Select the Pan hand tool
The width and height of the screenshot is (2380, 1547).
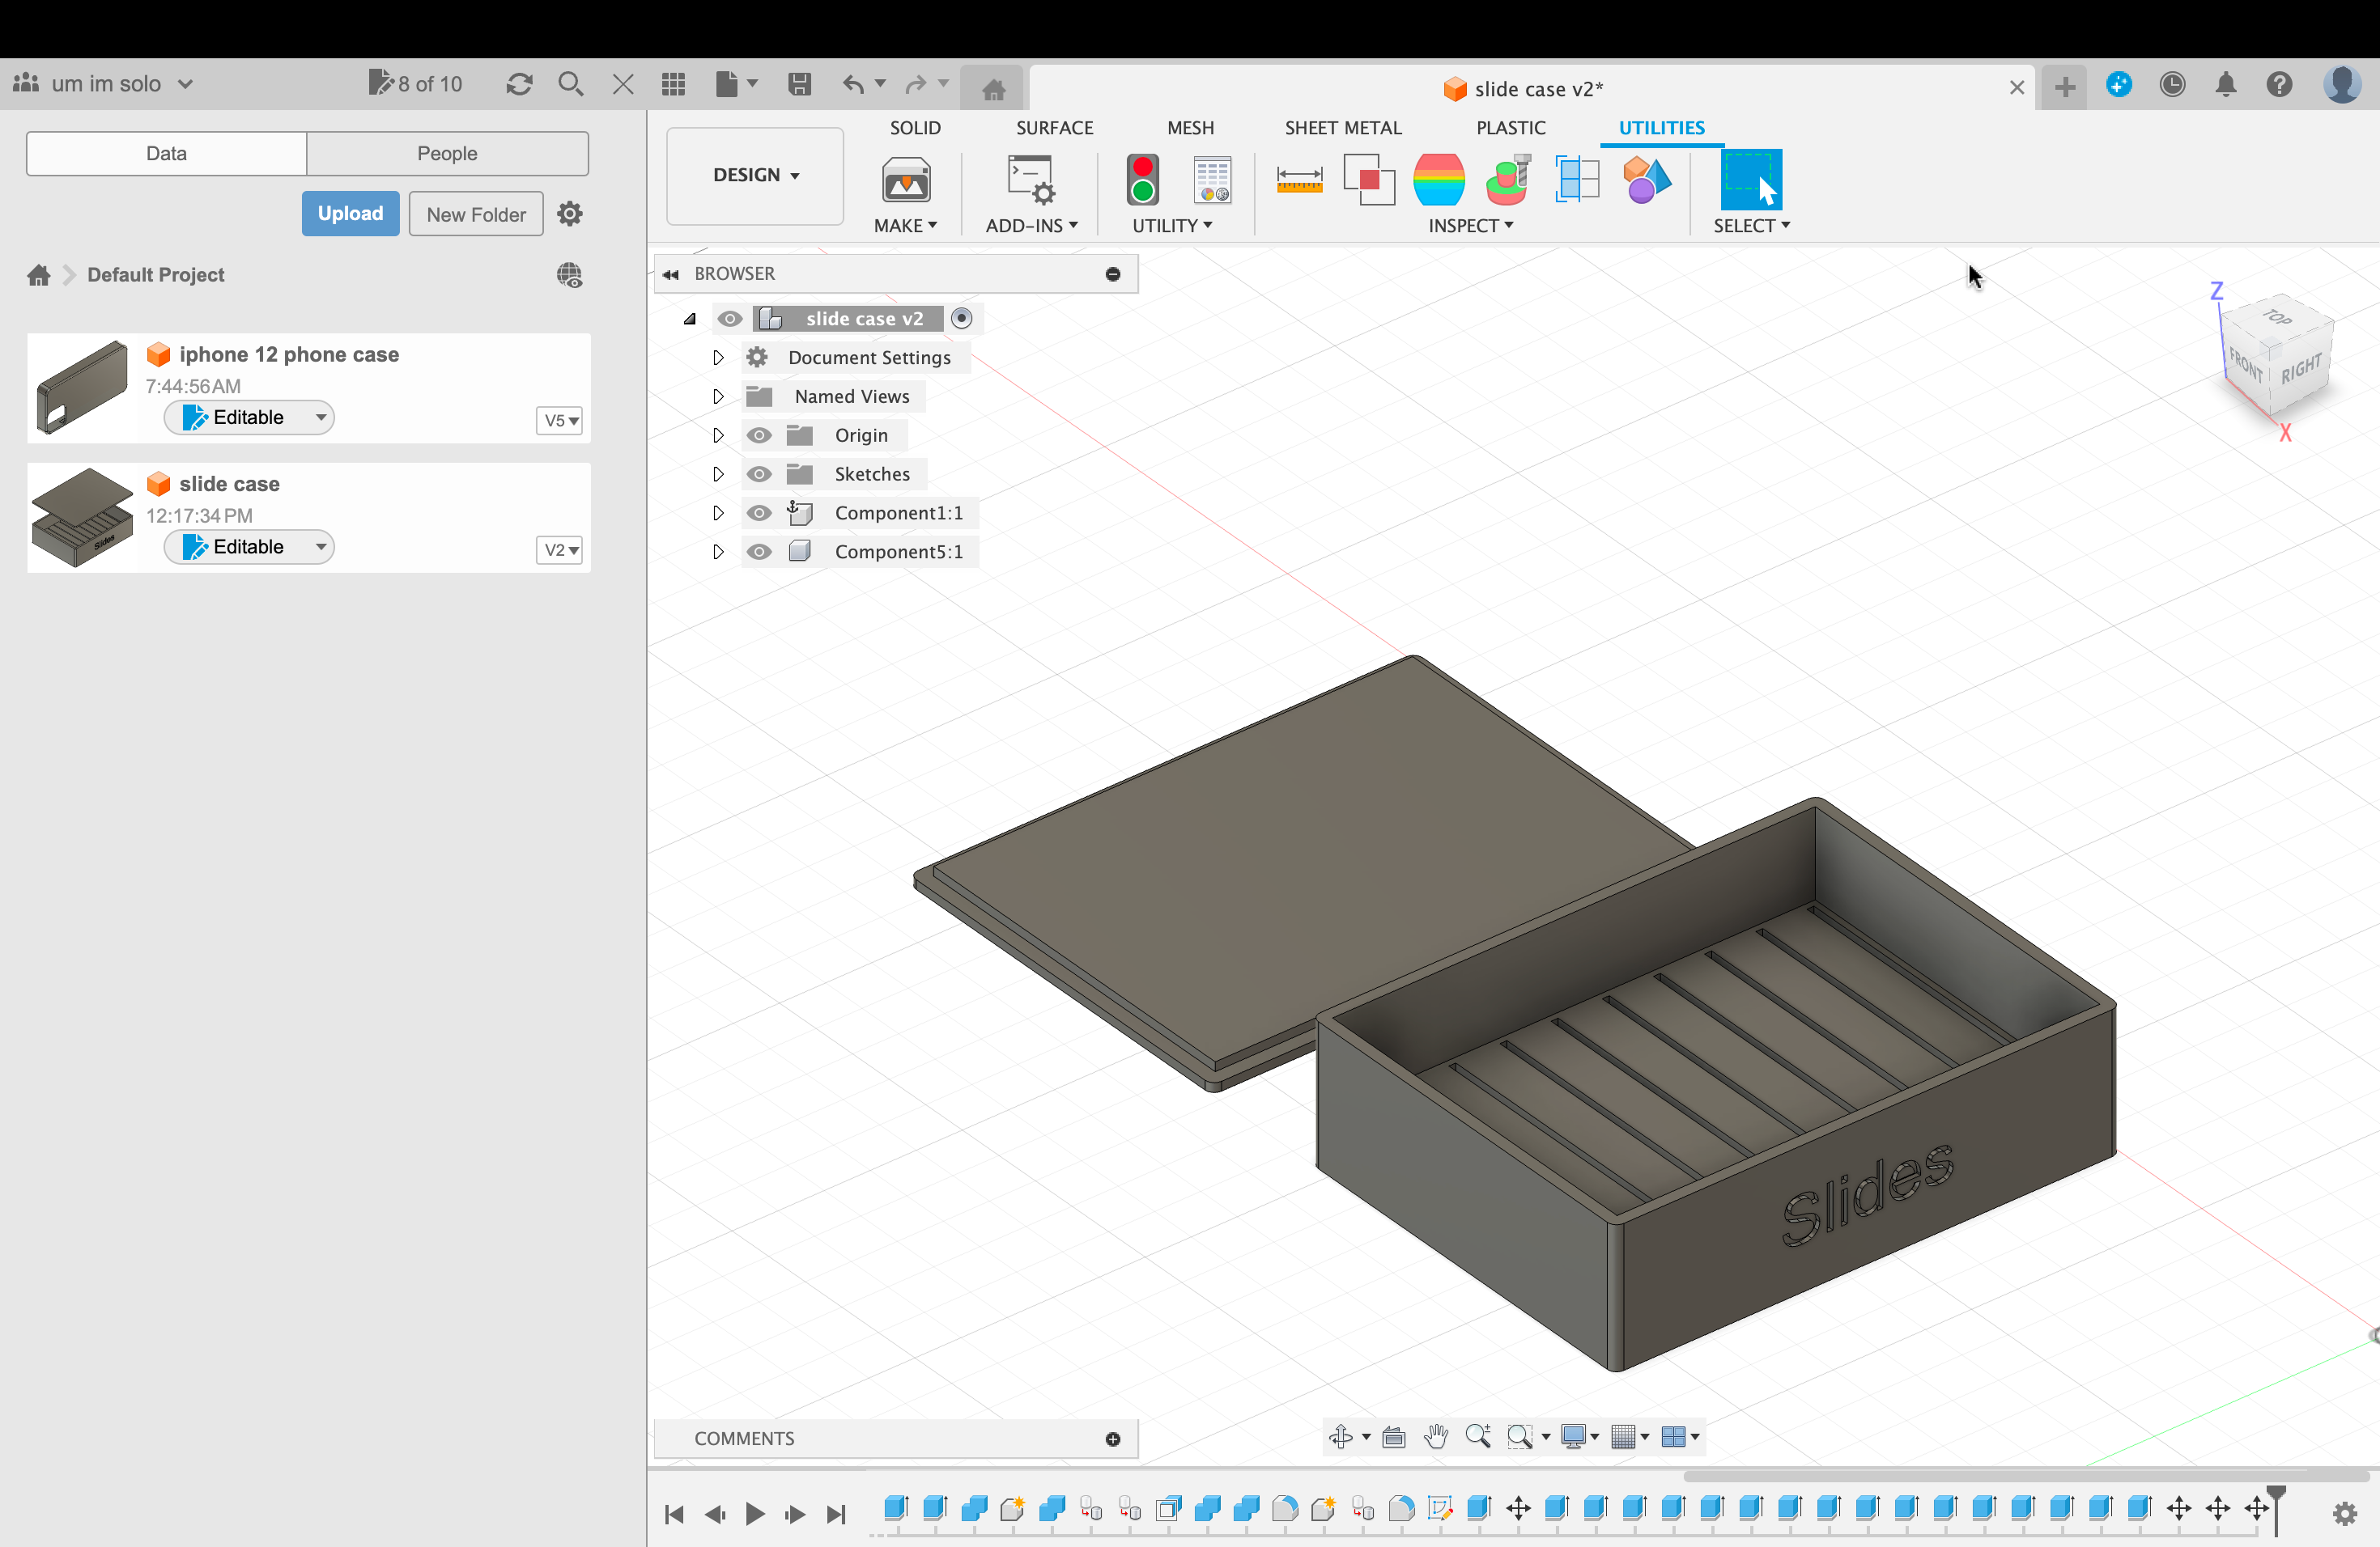pyautogui.click(x=1436, y=1437)
